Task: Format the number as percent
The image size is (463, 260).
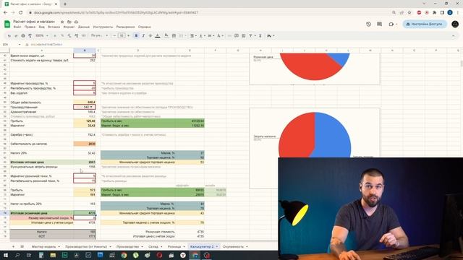Action: [62, 35]
